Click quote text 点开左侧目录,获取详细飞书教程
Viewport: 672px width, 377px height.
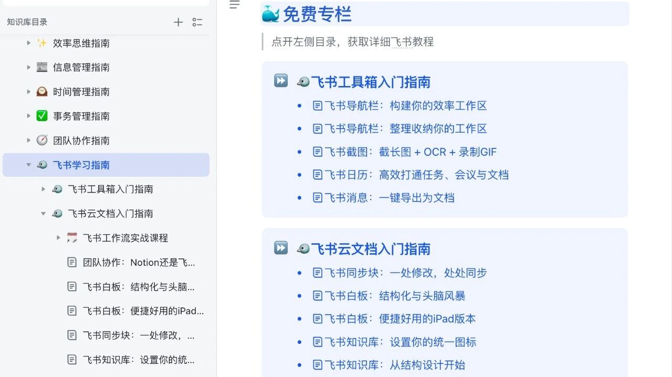353,42
